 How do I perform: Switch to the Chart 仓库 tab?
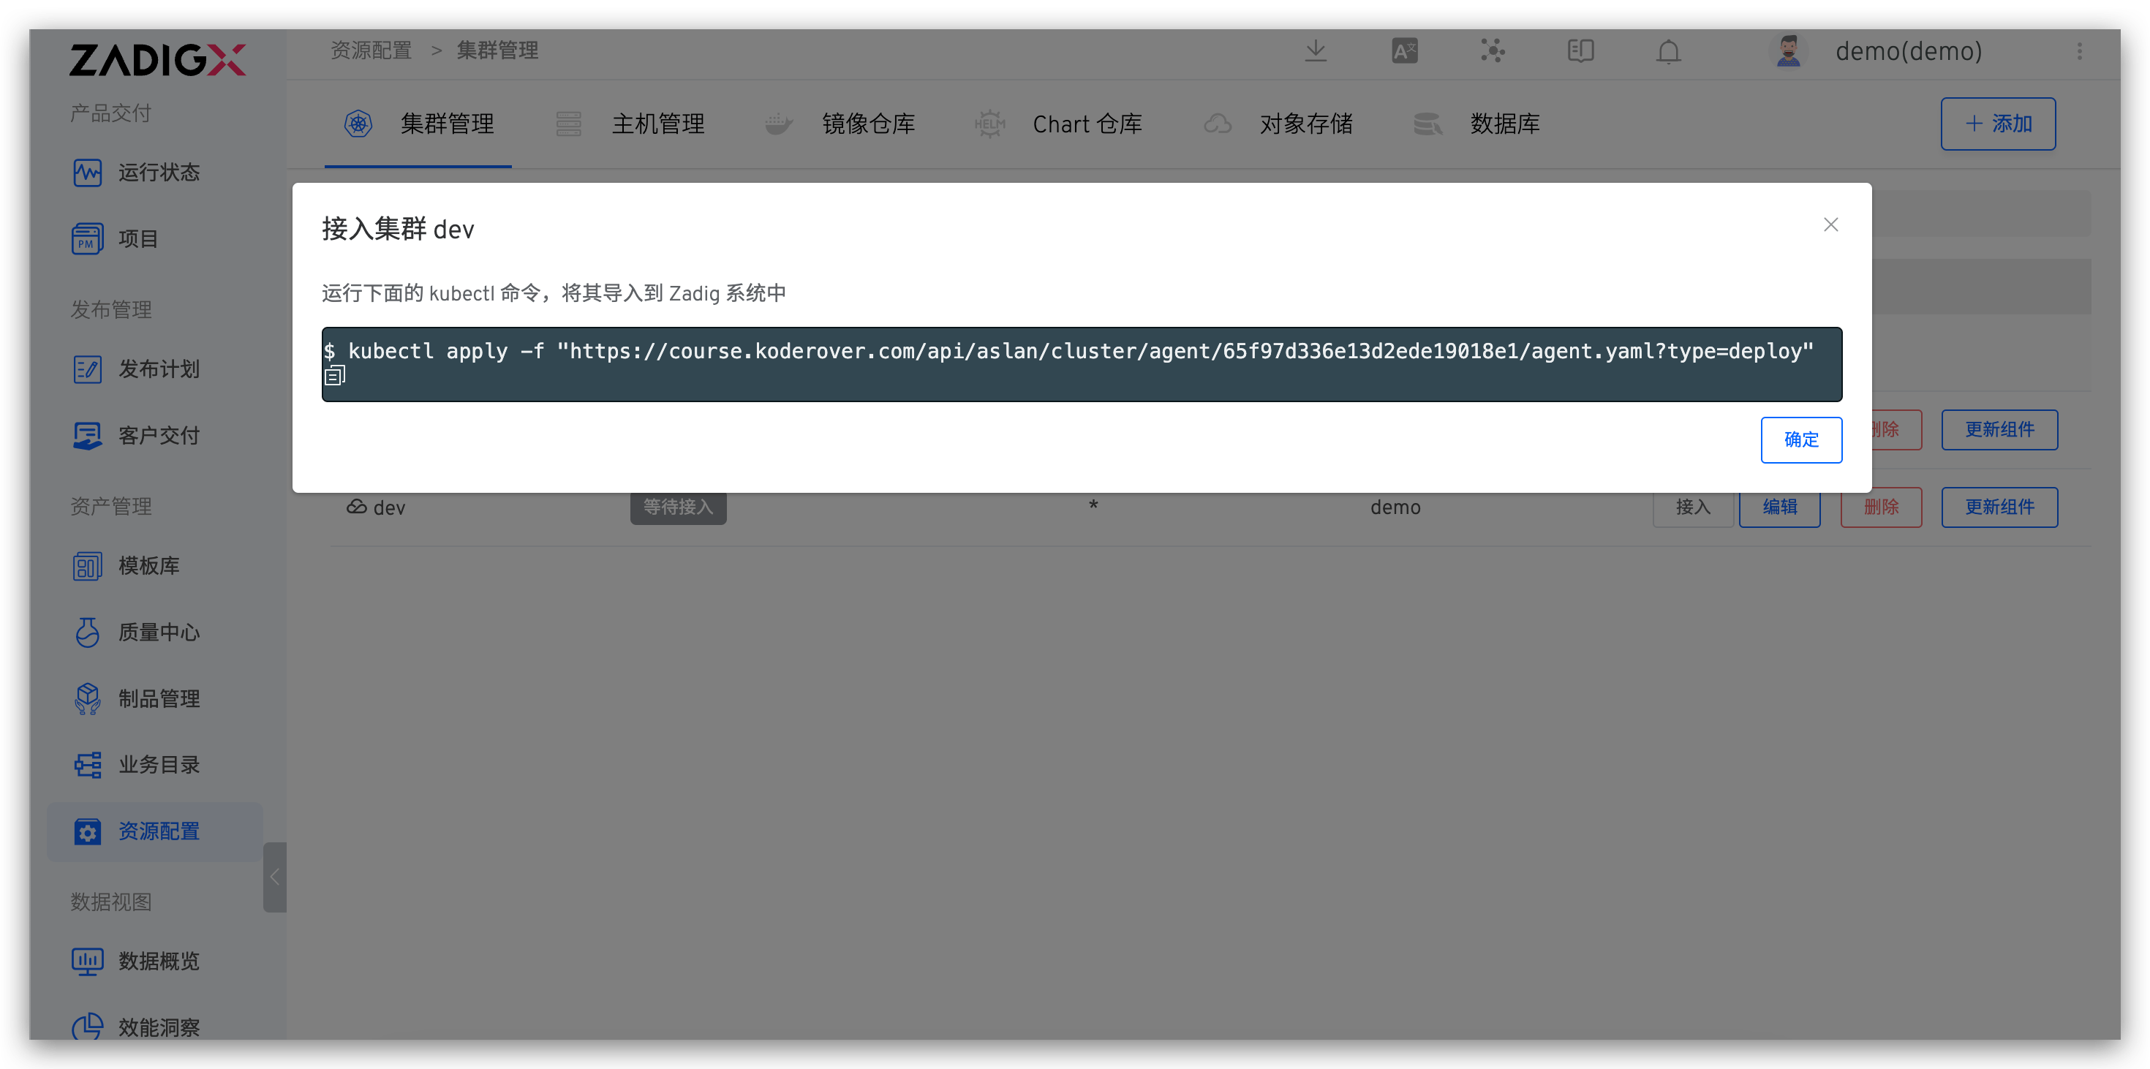(1087, 124)
